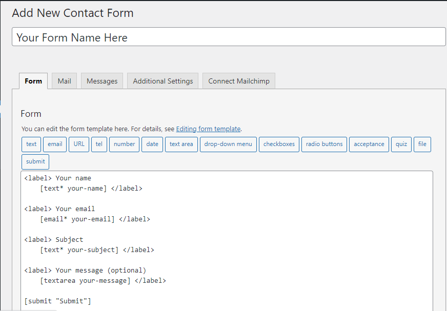This screenshot has width=447, height=311.
Task: Open the Editing form template link
Action: click(208, 129)
